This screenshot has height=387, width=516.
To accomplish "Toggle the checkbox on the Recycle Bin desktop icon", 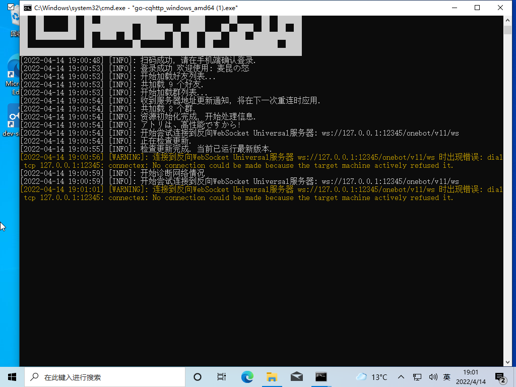I will [11, 7].
